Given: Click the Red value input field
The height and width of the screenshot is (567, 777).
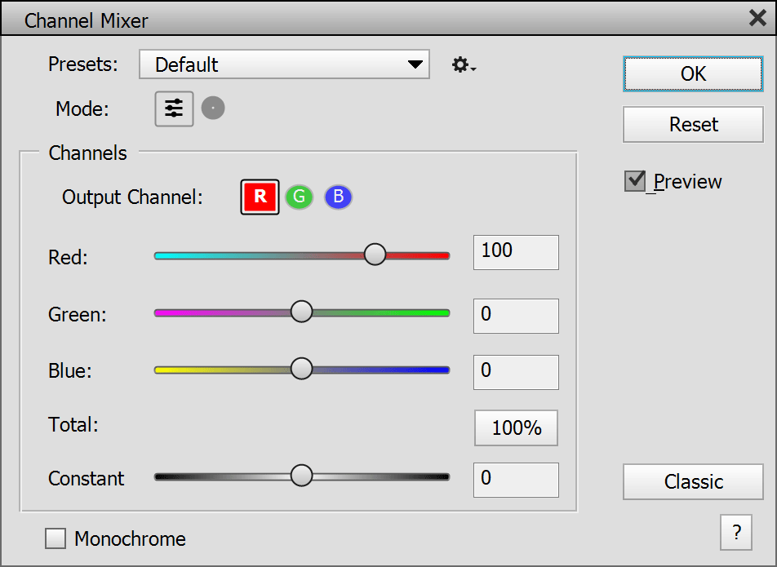Looking at the screenshot, I should point(516,252).
